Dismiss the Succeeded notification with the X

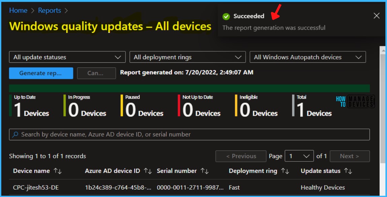point(376,16)
